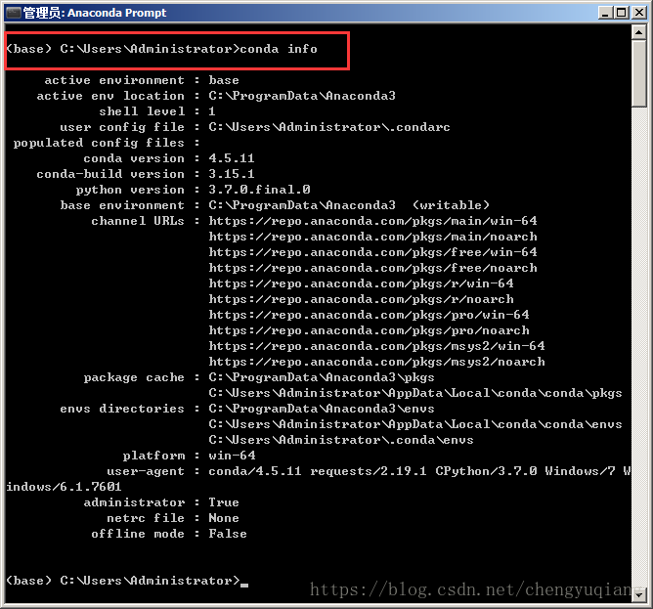Click the pkgs/r/win-64 channel URL

point(361,283)
